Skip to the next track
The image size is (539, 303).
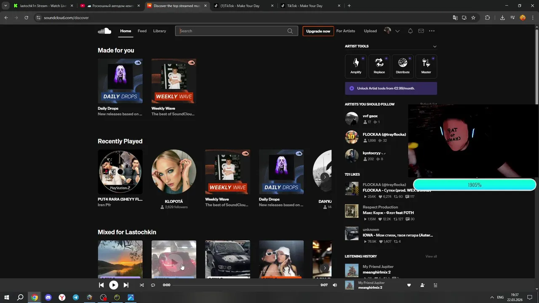click(x=126, y=285)
